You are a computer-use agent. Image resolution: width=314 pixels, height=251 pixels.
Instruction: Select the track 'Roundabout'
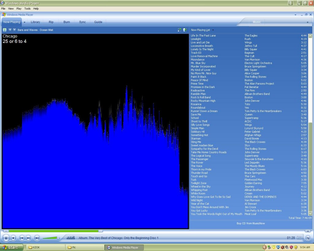(x=248, y=108)
